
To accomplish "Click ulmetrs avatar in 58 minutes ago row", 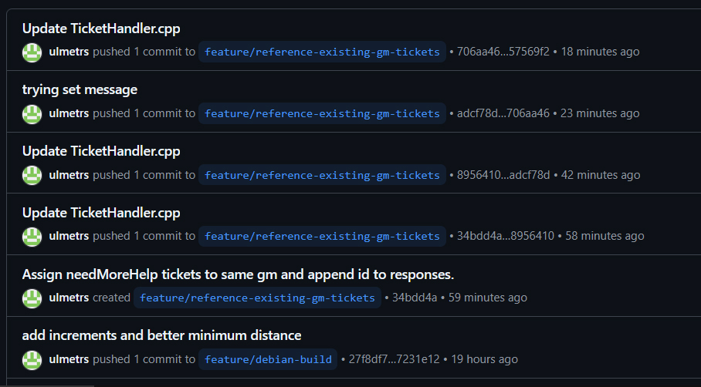I will [x=32, y=237].
